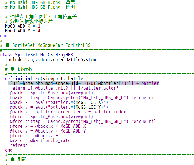Click the line MoGB_ADD_X = 1

point(23,26)
